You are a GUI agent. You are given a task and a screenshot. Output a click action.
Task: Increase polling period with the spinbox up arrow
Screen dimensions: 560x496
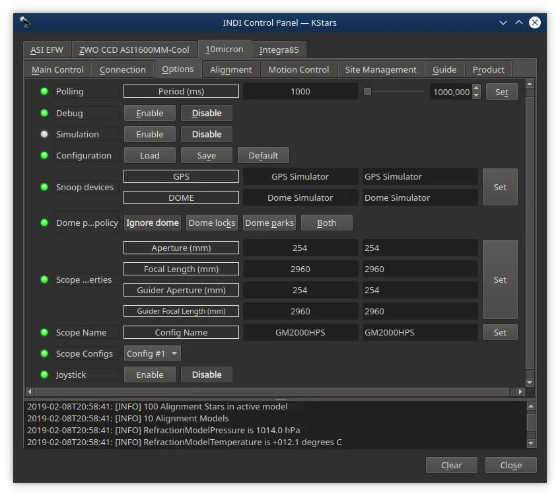pyautogui.click(x=476, y=88)
